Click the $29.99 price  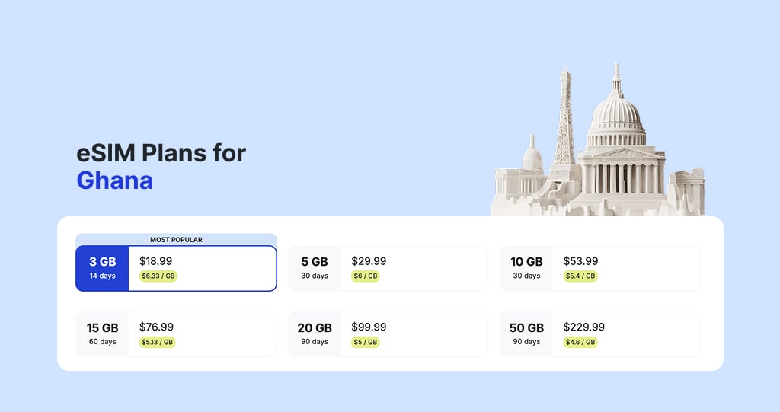(x=369, y=261)
